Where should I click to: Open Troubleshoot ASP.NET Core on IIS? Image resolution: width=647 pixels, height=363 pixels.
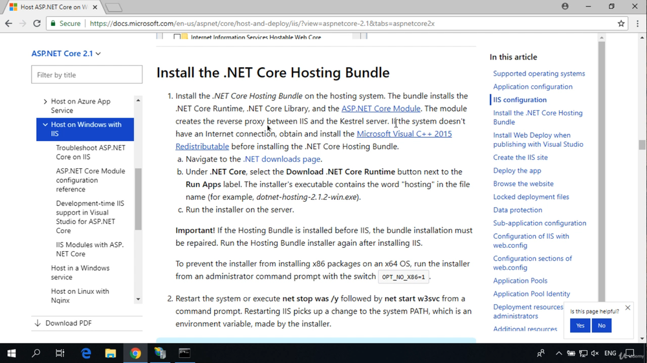pos(91,152)
